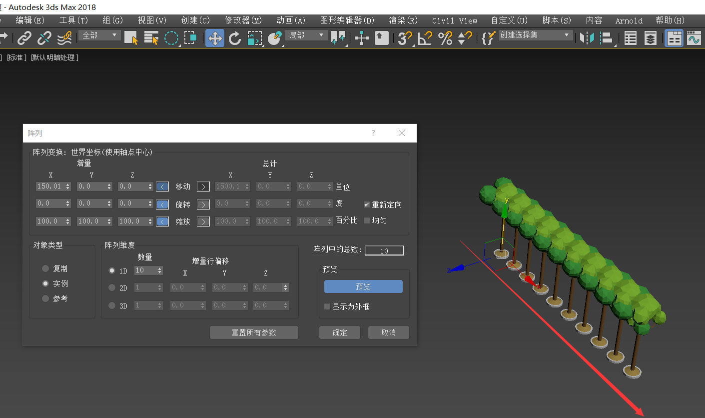Toggle the Layer Explorer icon
Viewport: 705px width, 418px height.
coord(650,38)
